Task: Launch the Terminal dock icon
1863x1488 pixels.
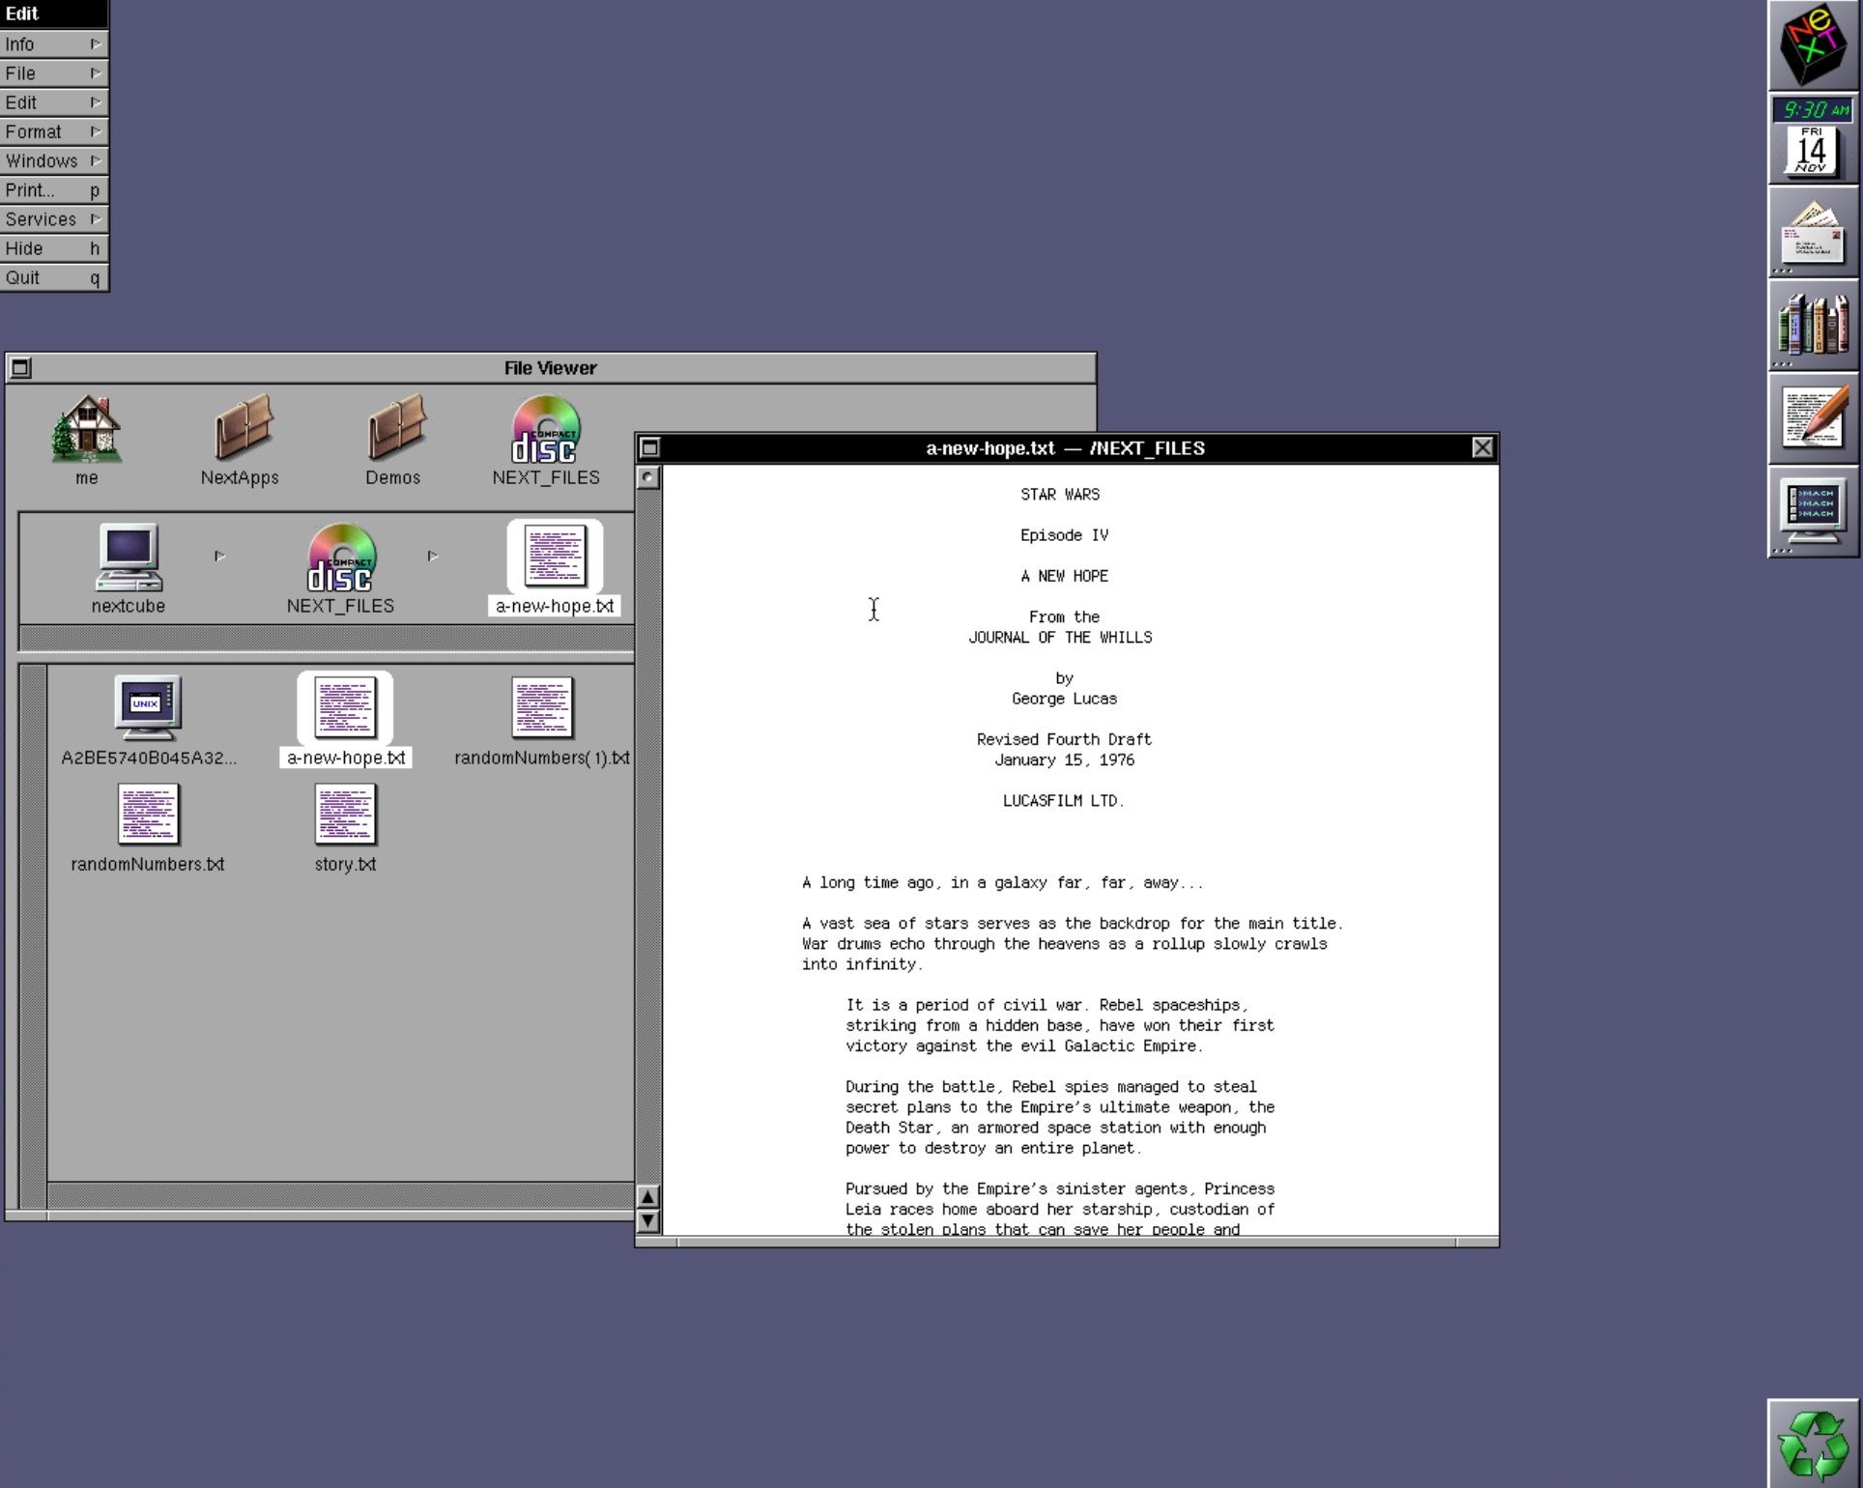Action: click(1812, 512)
